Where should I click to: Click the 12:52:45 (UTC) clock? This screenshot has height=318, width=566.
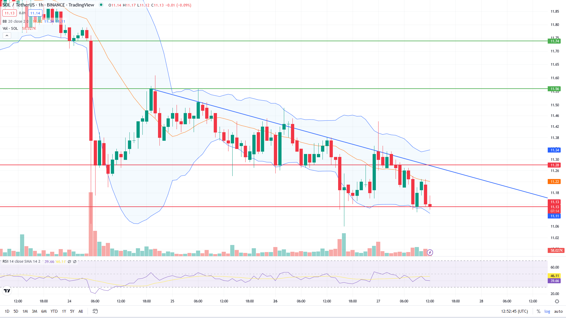[x=514, y=311]
